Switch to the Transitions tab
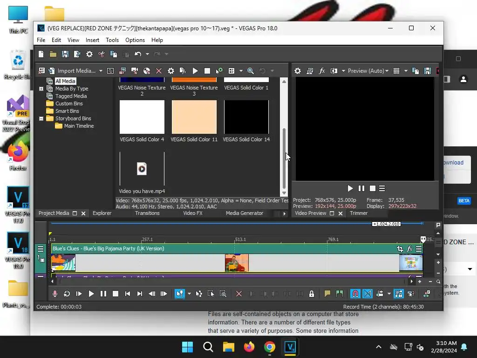This screenshot has width=477, height=358. click(147, 213)
